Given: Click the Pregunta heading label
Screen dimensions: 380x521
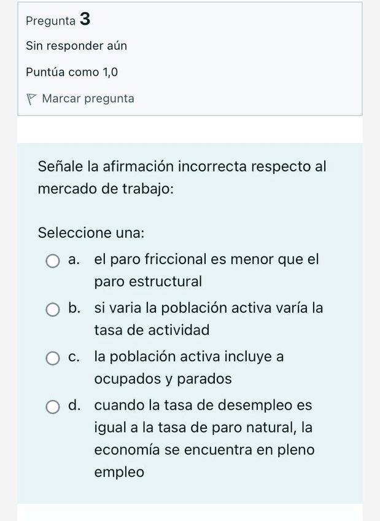Looking at the screenshot, I should tap(51, 20).
